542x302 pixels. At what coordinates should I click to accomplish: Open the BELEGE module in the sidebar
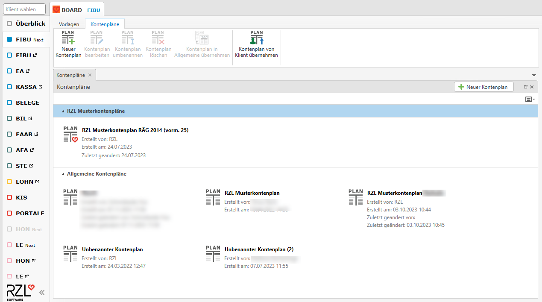point(26,103)
